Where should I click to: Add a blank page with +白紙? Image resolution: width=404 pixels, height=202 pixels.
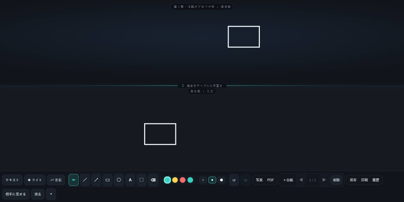288,180
